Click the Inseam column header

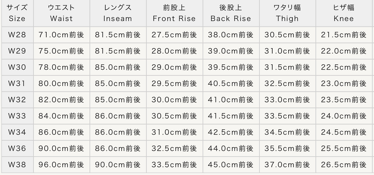tap(118, 13)
